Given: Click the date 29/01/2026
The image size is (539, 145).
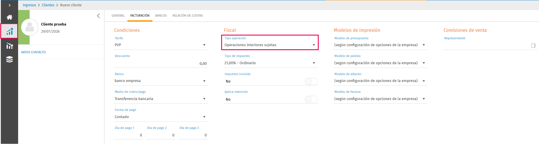Looking at the screenshot, I should [50, 32].
